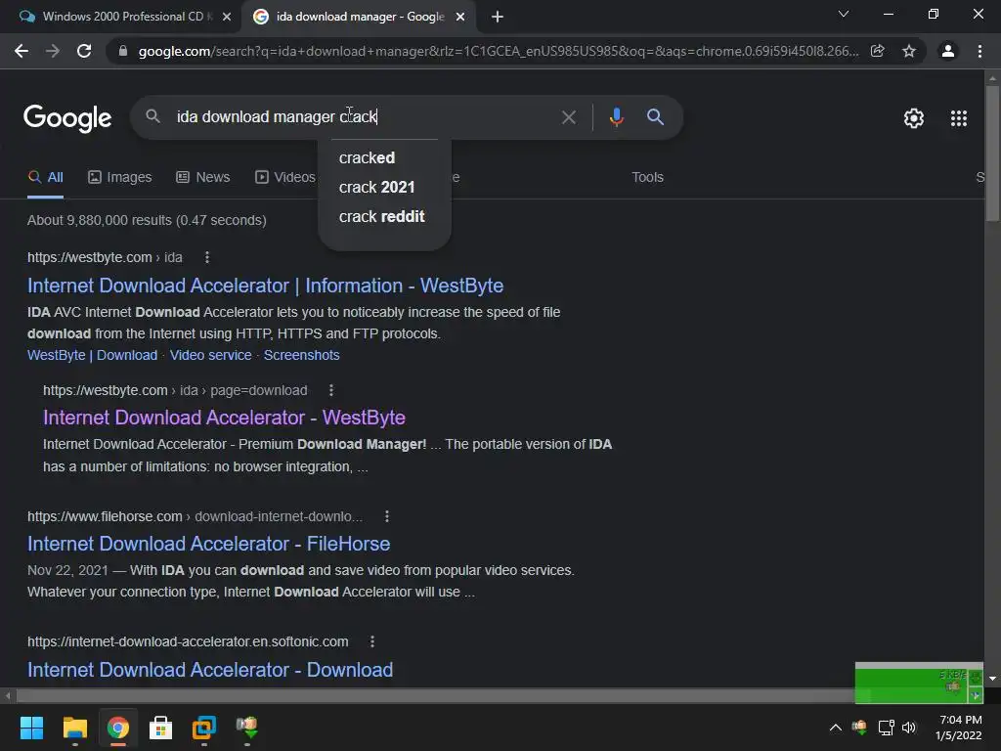
Task: Open the download manager taskbar icon
Action: pyautogui.click(x=247, y=727)
